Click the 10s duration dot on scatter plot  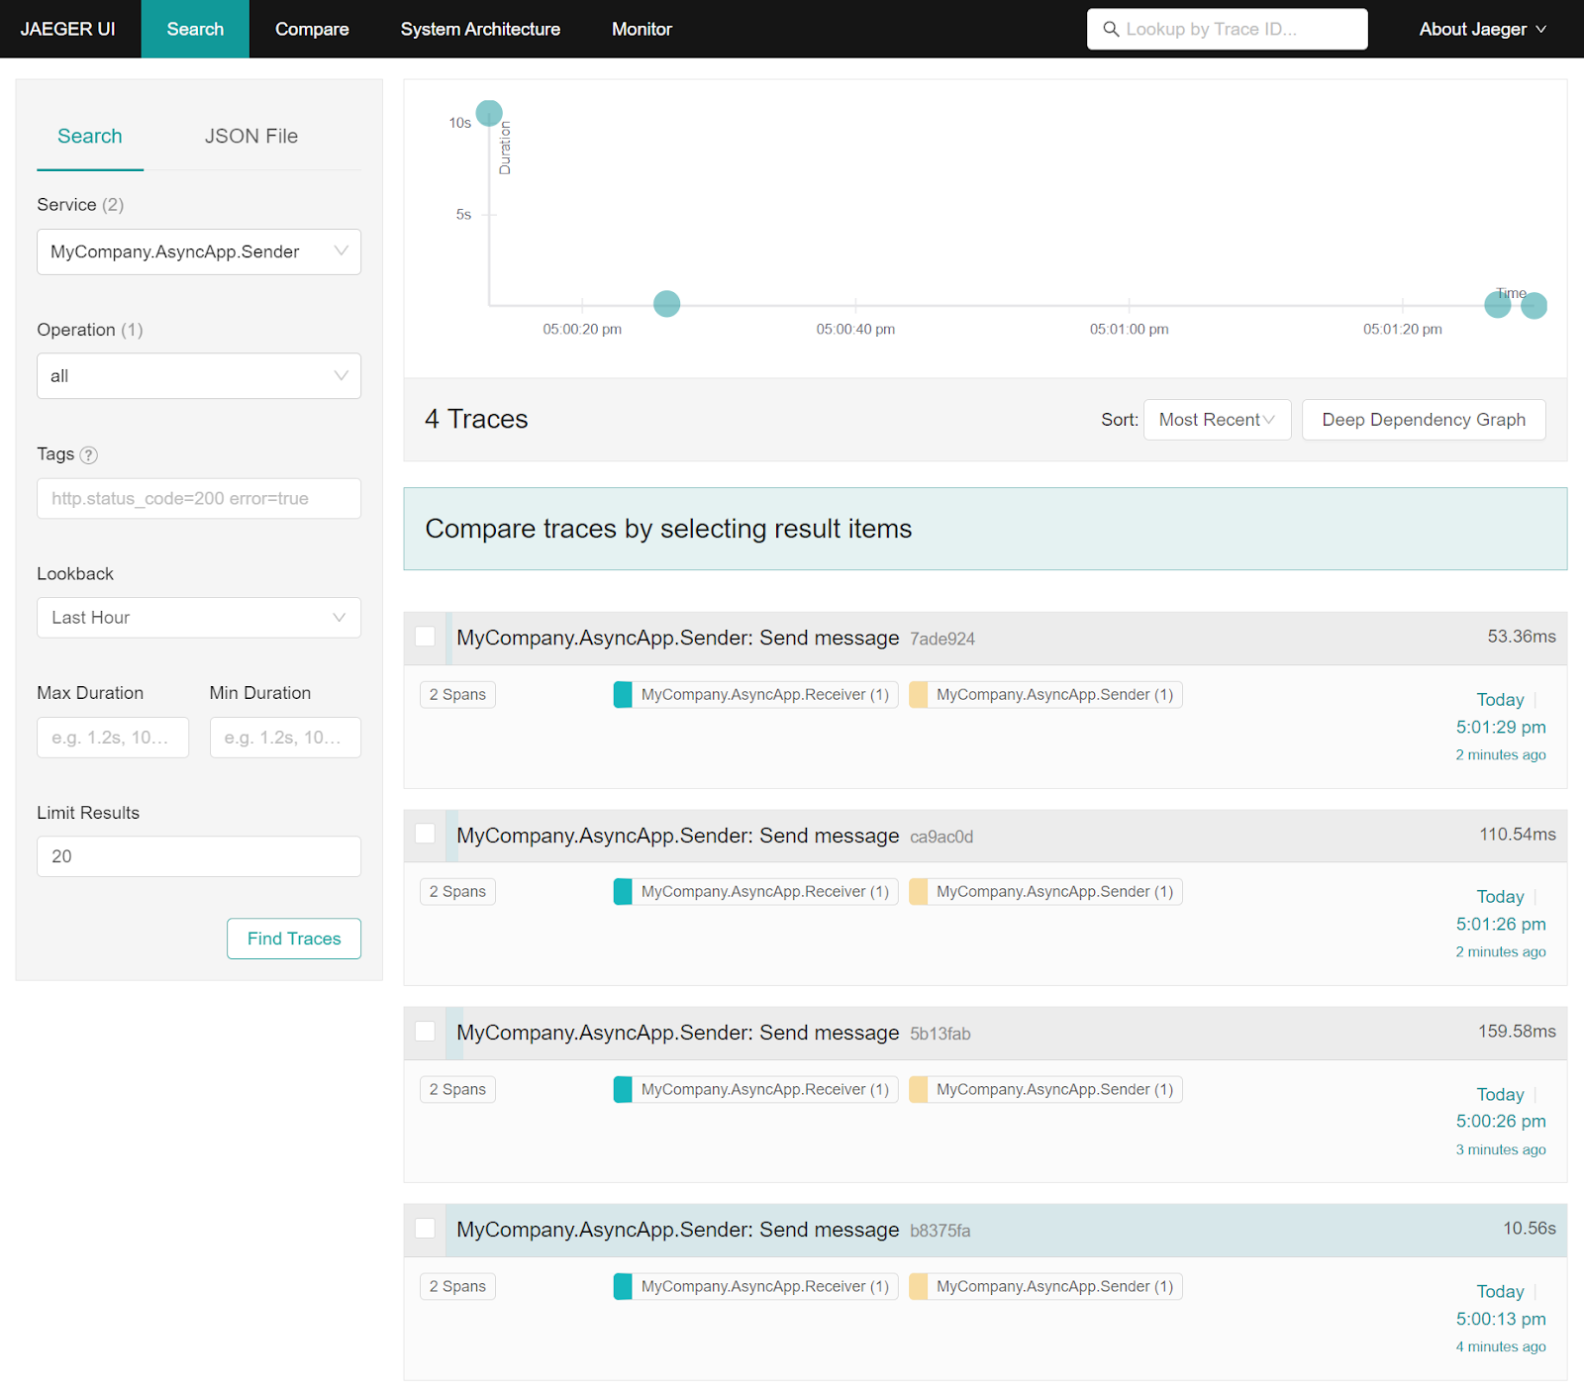tap(489, 113)
